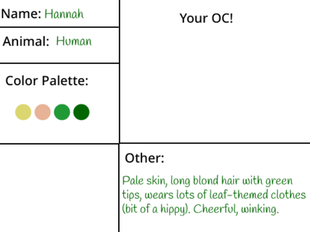This screenshot has width=310, height=232.
Task: Click the animal value Human
Action: coord(74,41)
